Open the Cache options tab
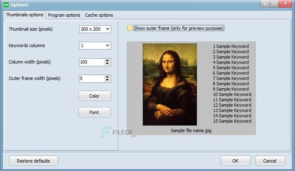The image size is (295, 171). point(99,15)
